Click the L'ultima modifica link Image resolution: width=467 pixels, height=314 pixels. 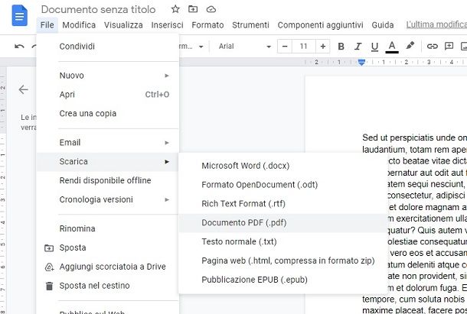436,24
